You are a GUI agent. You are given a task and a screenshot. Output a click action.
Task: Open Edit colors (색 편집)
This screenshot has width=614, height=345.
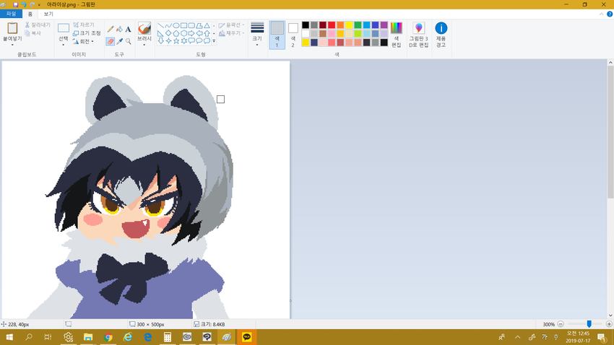coord(397,35)
